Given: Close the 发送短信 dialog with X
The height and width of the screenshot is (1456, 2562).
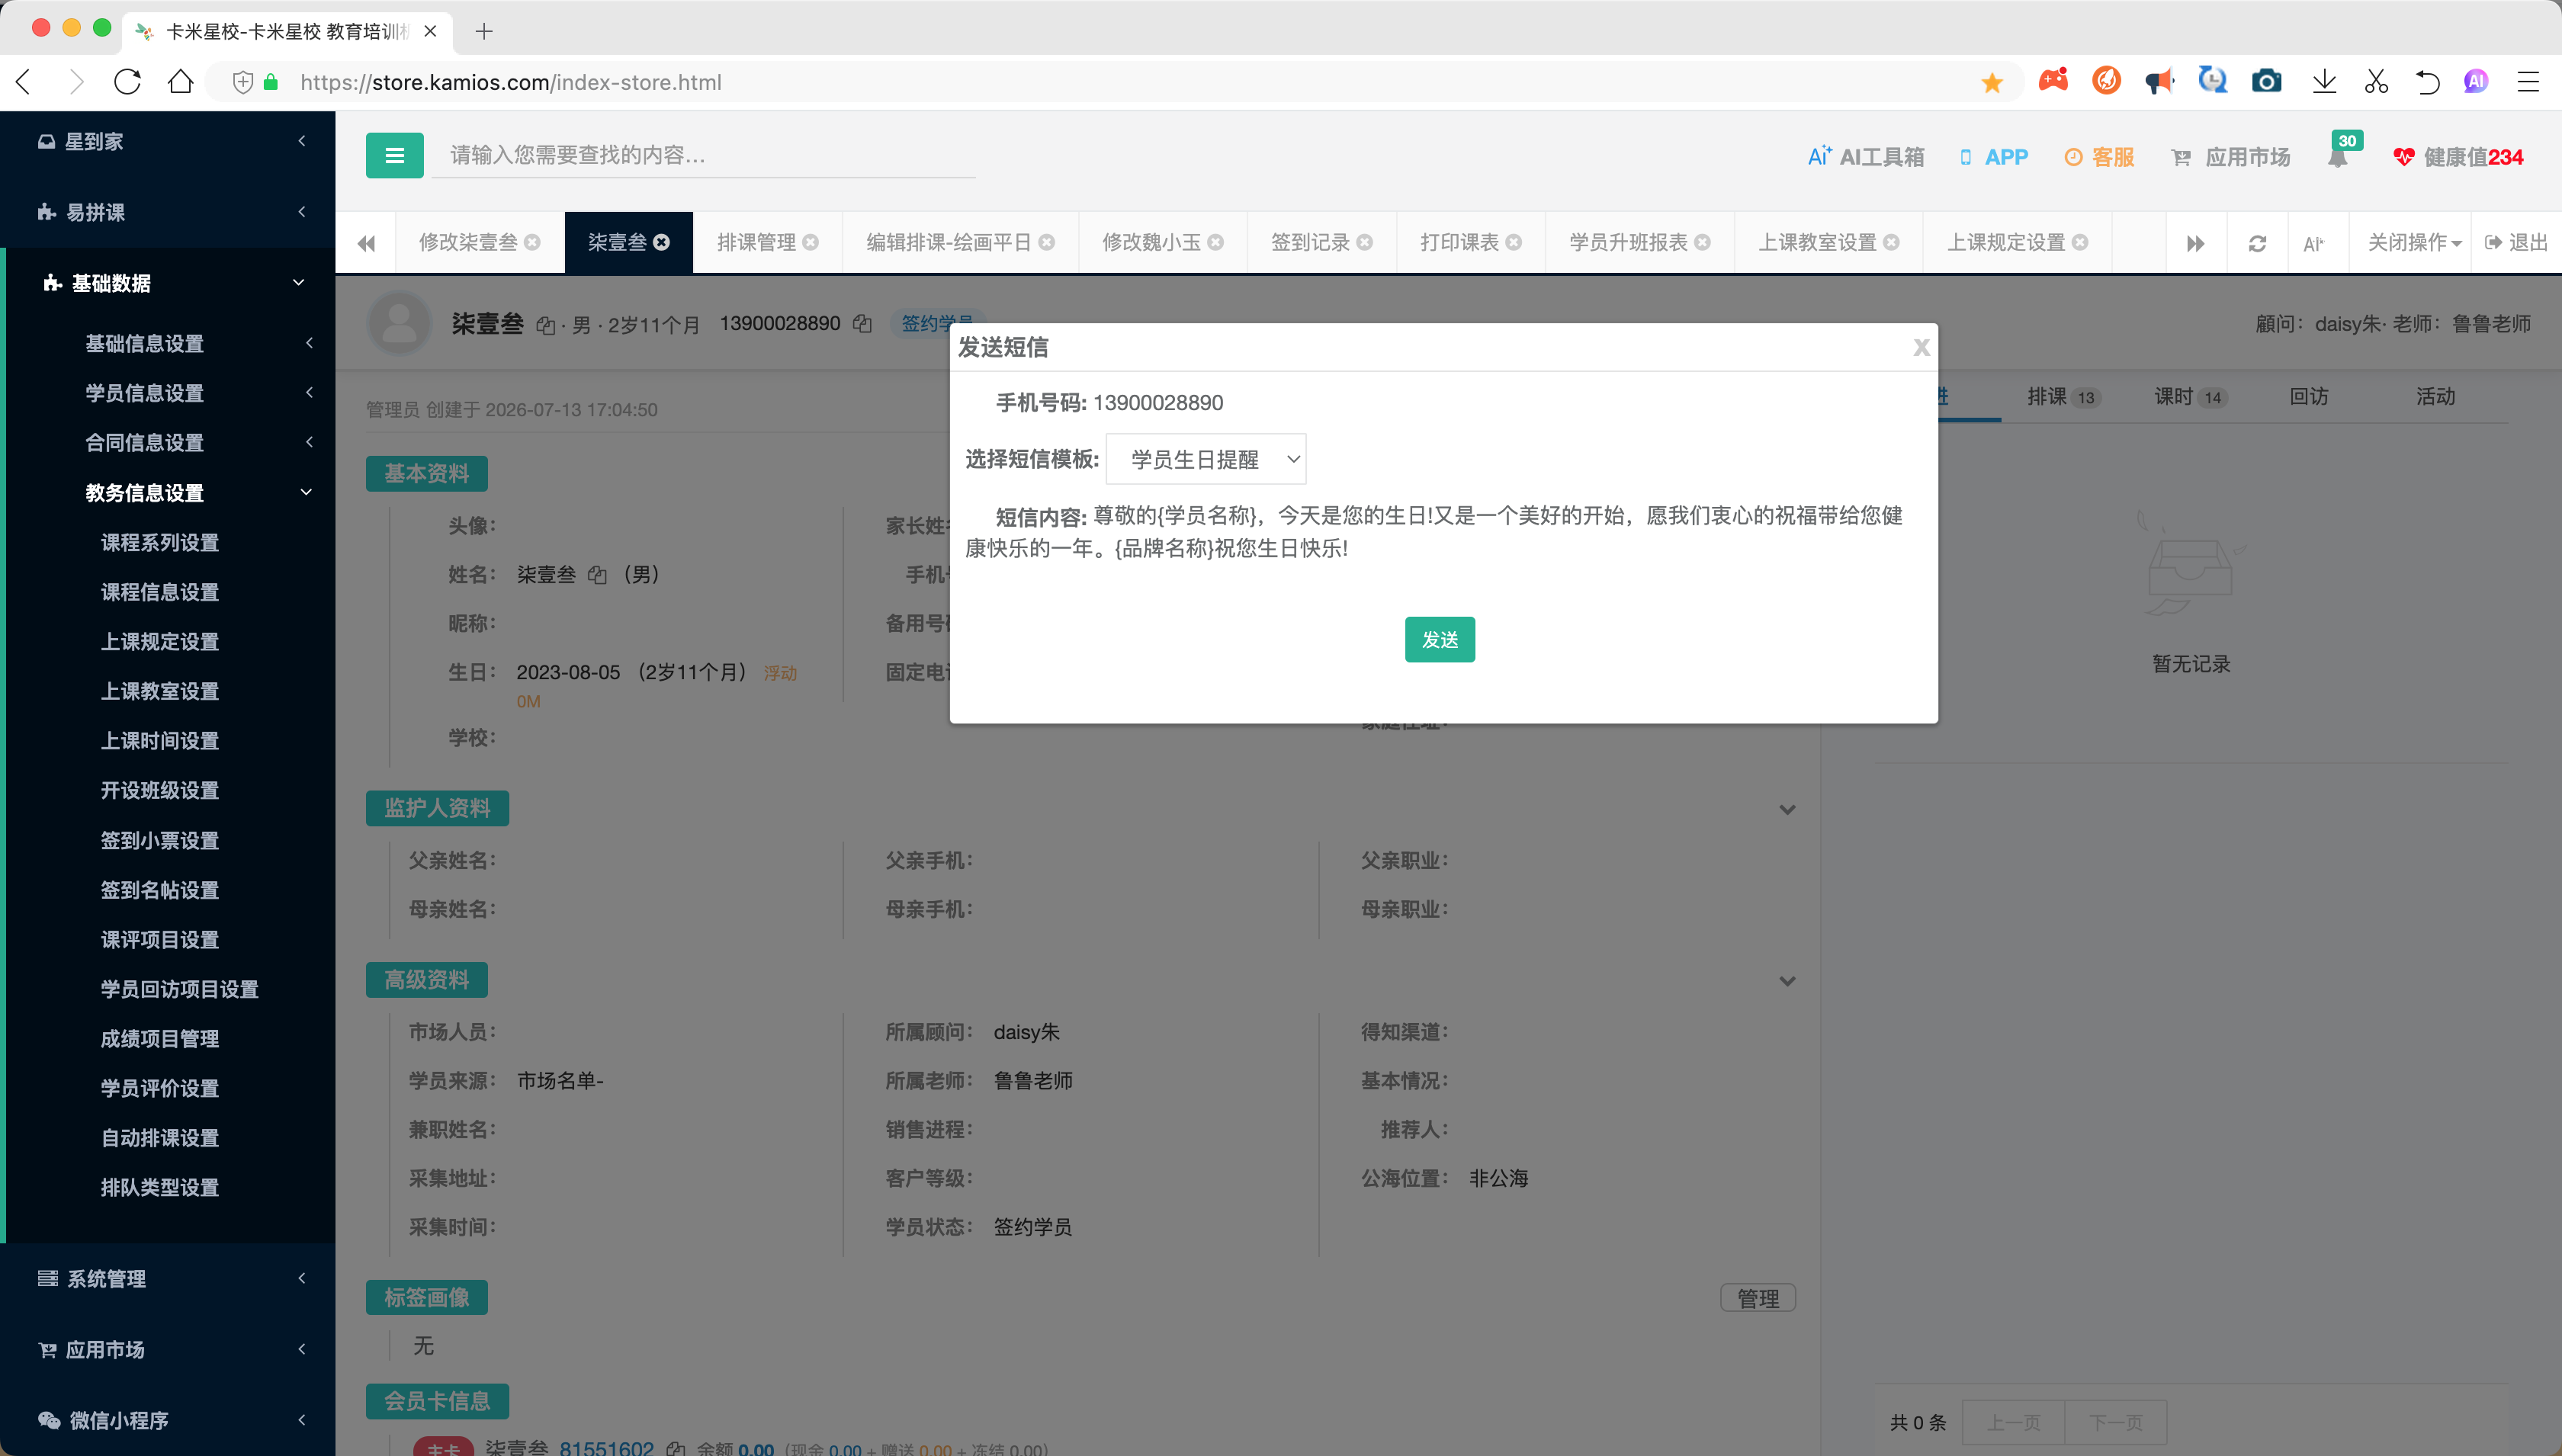Looking at the screenshot, I should (1921, 347).
